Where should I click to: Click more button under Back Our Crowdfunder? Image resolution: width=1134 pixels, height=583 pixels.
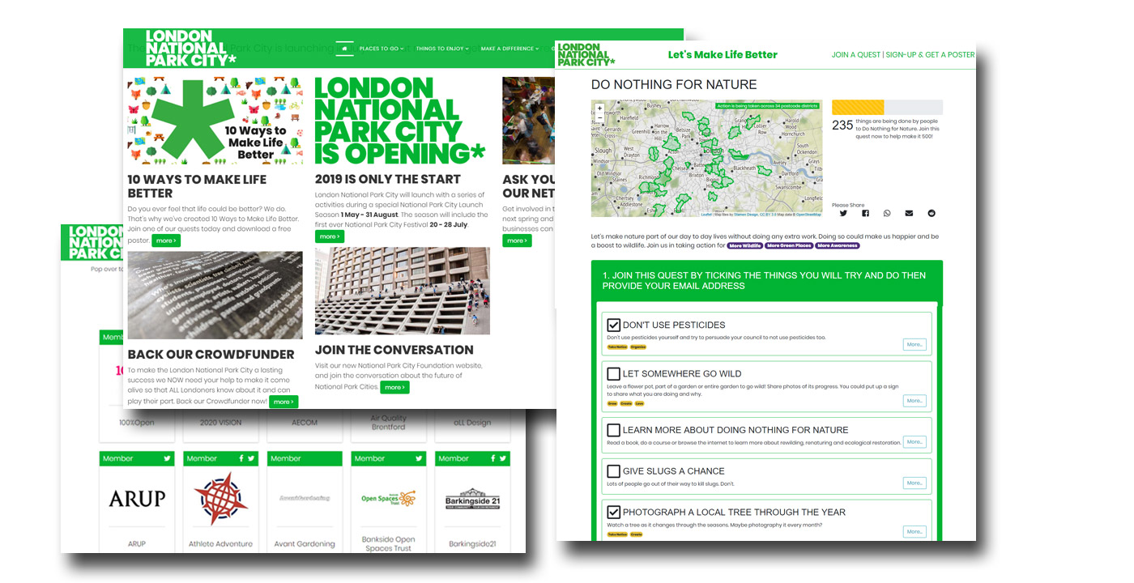(283, 402)
